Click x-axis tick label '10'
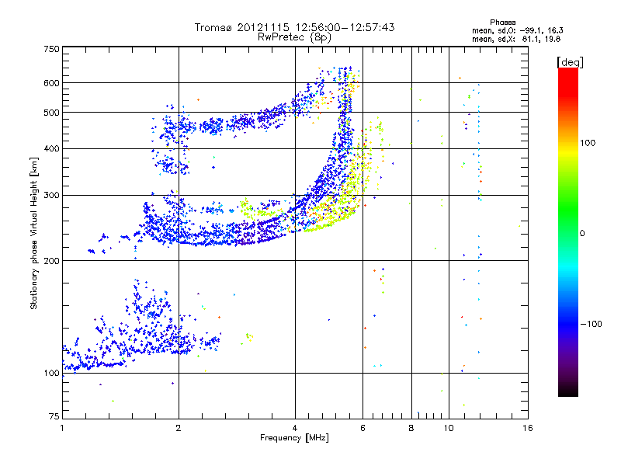Image resolution: width=621 pixels, height=466 pixels. click(449, 428)
